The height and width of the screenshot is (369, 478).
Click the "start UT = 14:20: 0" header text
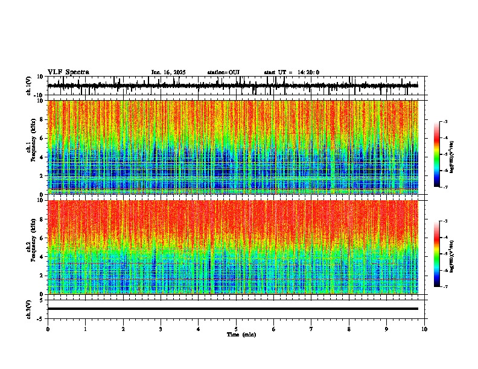[292, 72]
